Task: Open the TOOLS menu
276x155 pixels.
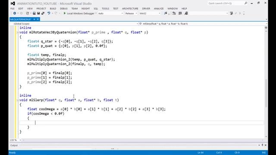Action: click(x=105, y=9)
